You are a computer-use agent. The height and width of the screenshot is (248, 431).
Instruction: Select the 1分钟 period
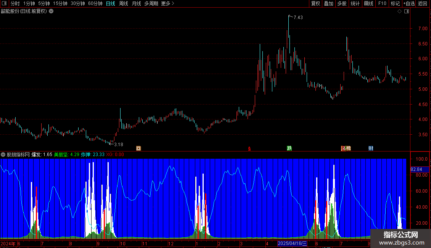coord(29,3)
